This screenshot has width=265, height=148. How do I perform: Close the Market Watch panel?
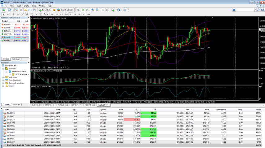[x=28, y=18]
